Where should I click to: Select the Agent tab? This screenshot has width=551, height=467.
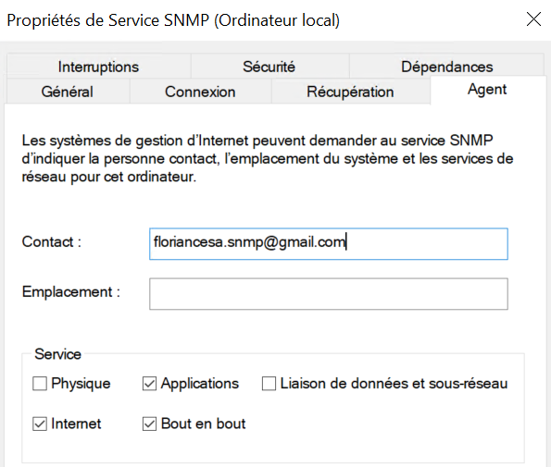tap(487, 90)
